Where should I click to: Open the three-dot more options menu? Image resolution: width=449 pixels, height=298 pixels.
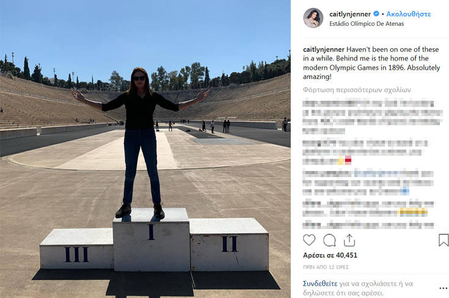(x=444, y=288)
